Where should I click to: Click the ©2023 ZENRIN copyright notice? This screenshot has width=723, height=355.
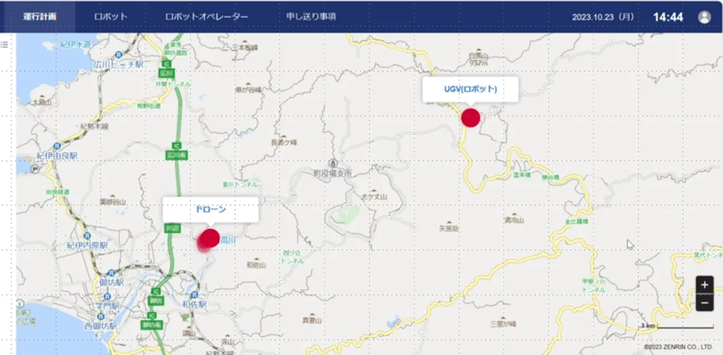(x=678, y=347)
